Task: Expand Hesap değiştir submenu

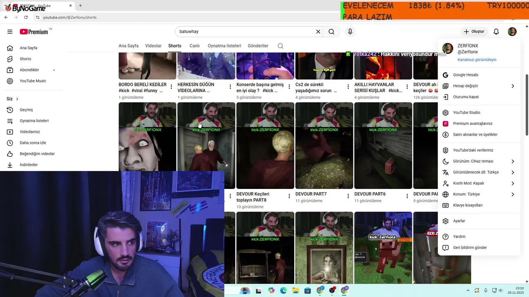Action: pos(479,86)
